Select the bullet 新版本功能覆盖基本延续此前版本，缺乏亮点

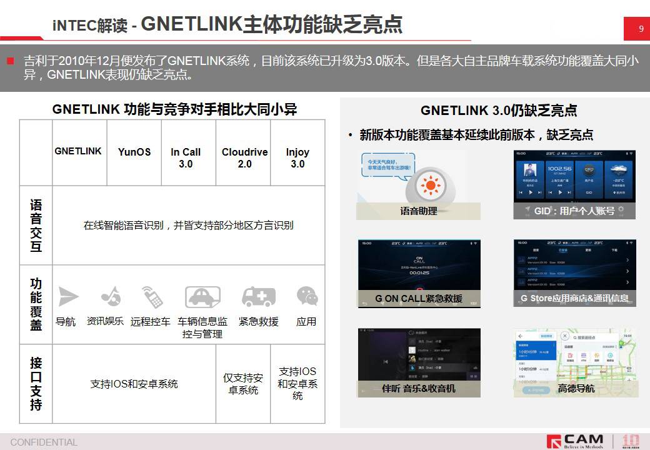(476, 134)
